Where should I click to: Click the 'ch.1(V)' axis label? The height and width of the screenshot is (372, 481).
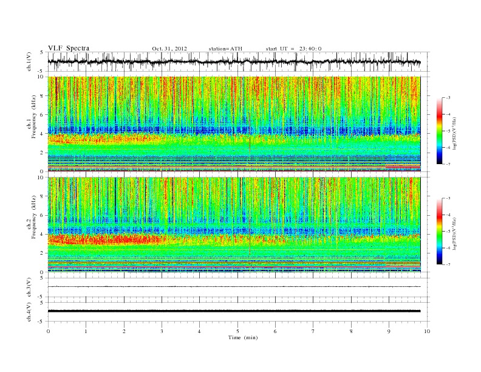[29, 61]
